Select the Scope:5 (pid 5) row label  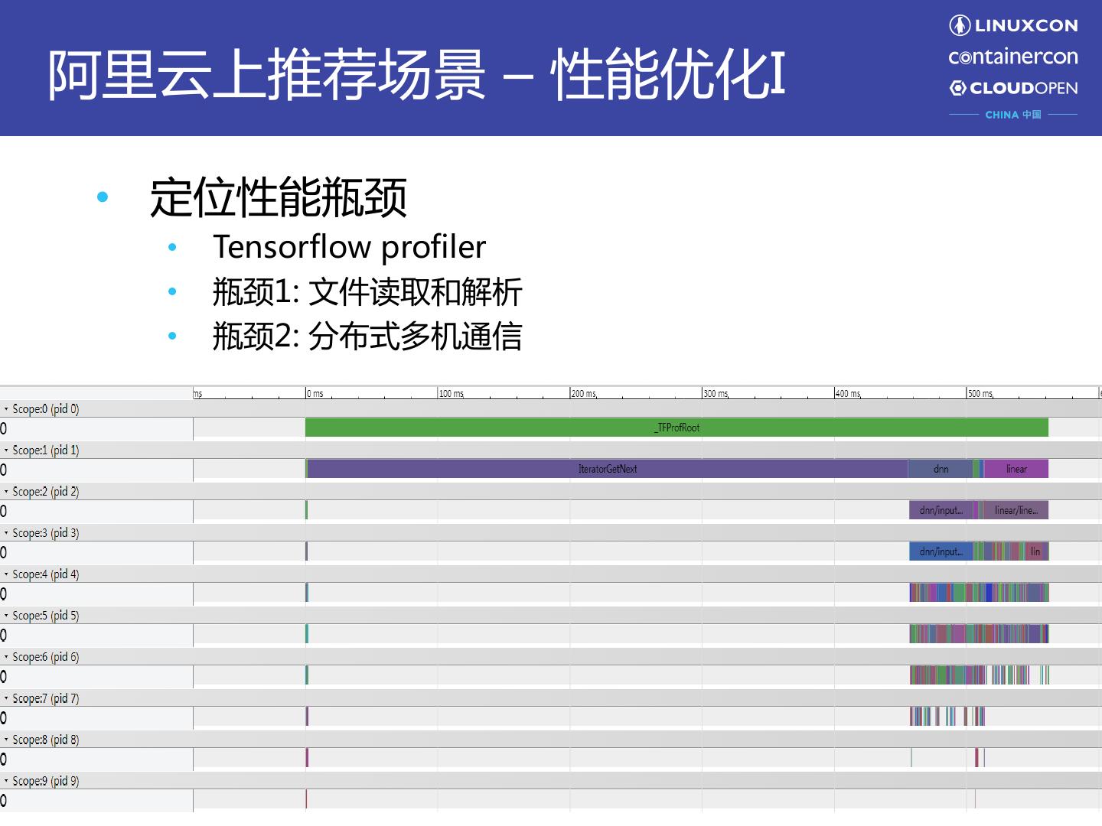(45, 616)
